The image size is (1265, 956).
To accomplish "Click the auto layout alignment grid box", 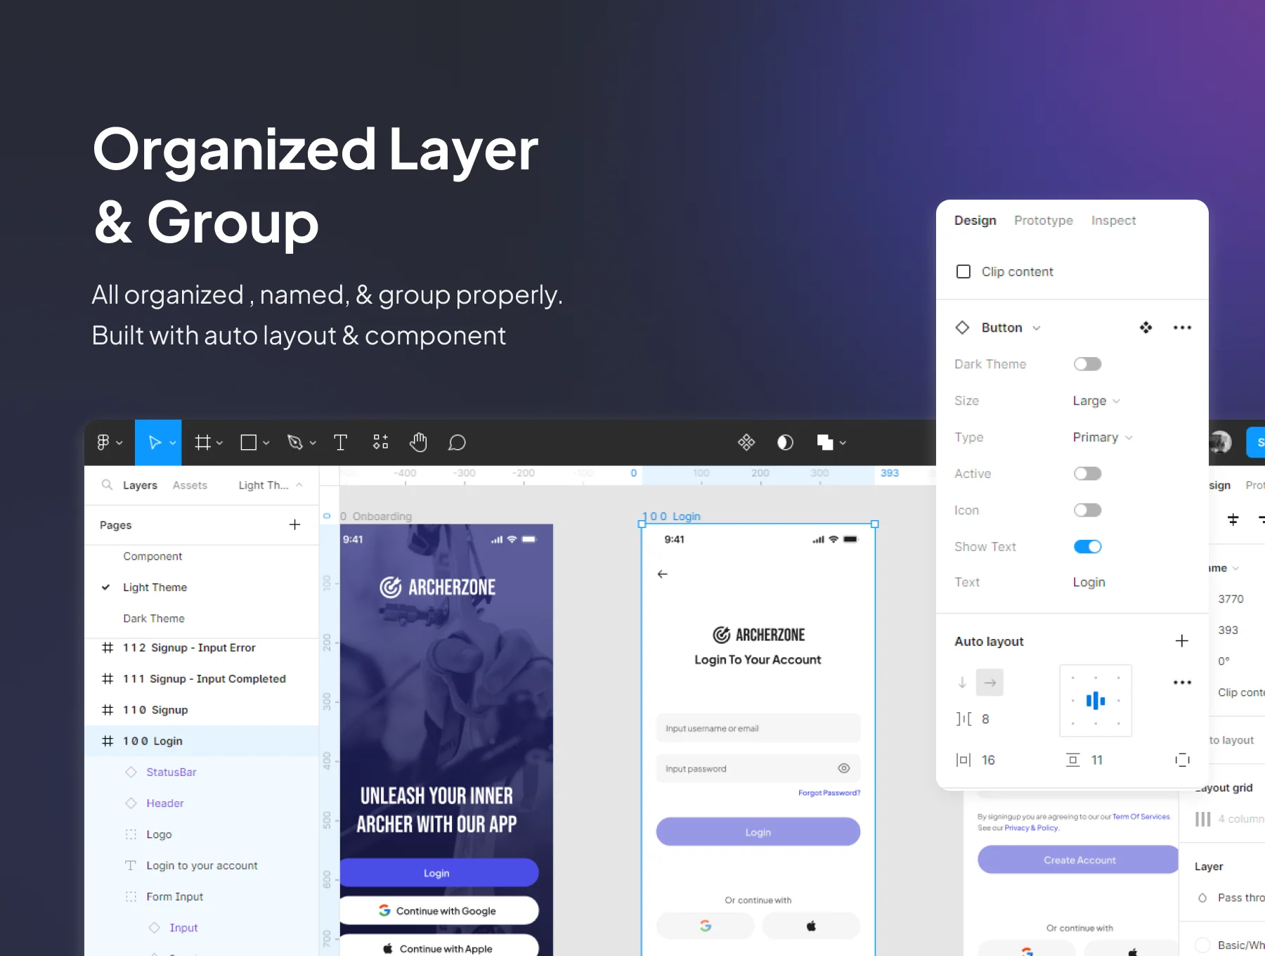I will point(1096,701).
